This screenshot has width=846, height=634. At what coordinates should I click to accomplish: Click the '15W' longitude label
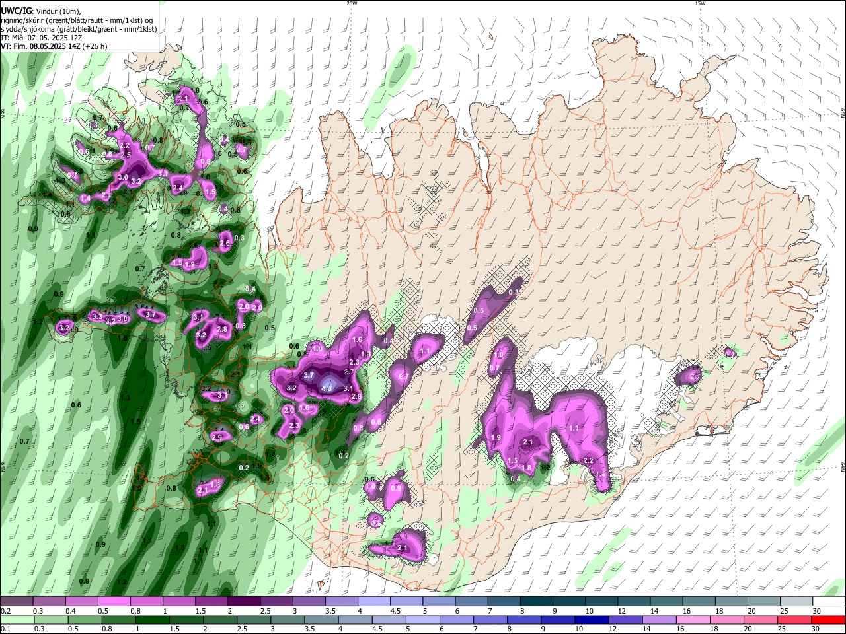[x=700, y=3]
